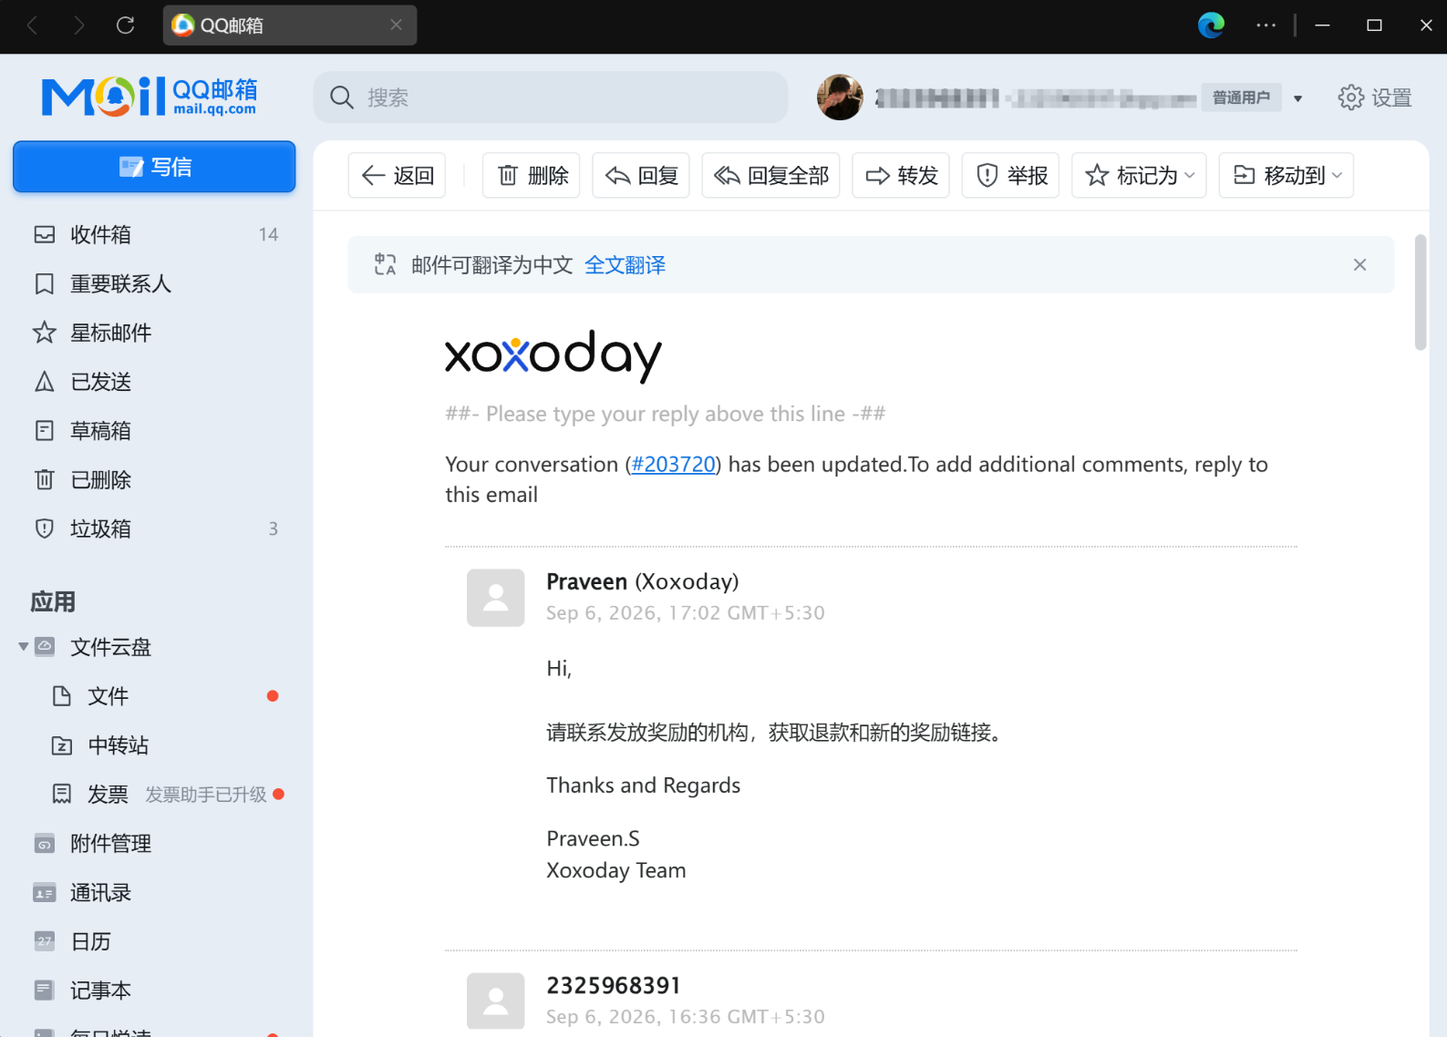Image resolution: width=1447 pixels, height=1037 pixels.
Task: Open conversation link #203720
Action: [673, 465]
